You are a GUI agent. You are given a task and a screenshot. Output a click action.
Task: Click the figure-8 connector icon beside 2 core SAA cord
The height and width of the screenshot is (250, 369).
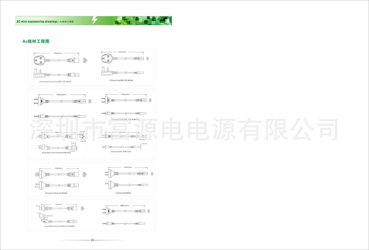(152, 174)
